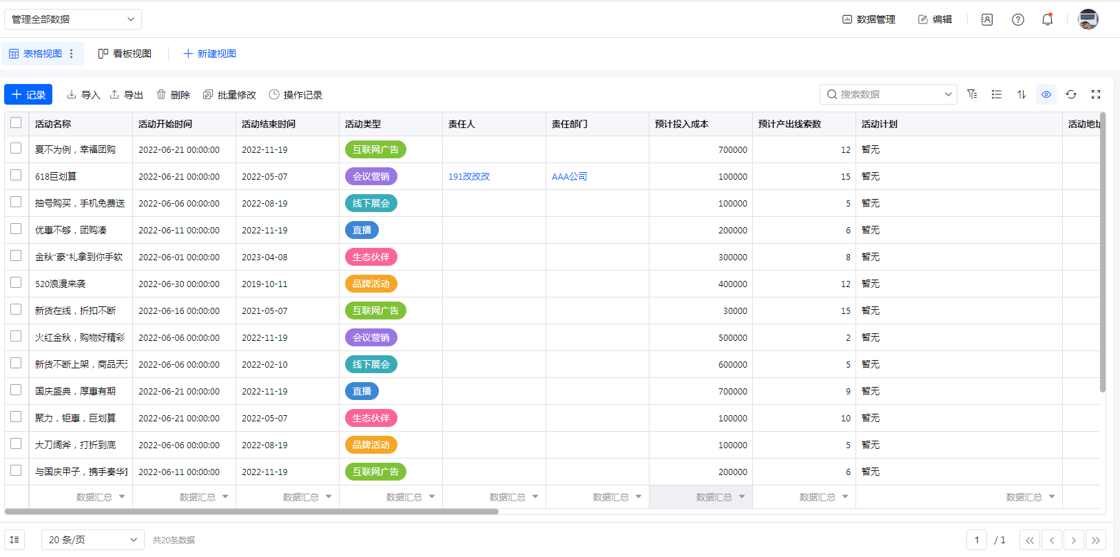Click the filter icon in the toolbar
This screenshot has width=1120, height=557.
click(x=972, y=94)
